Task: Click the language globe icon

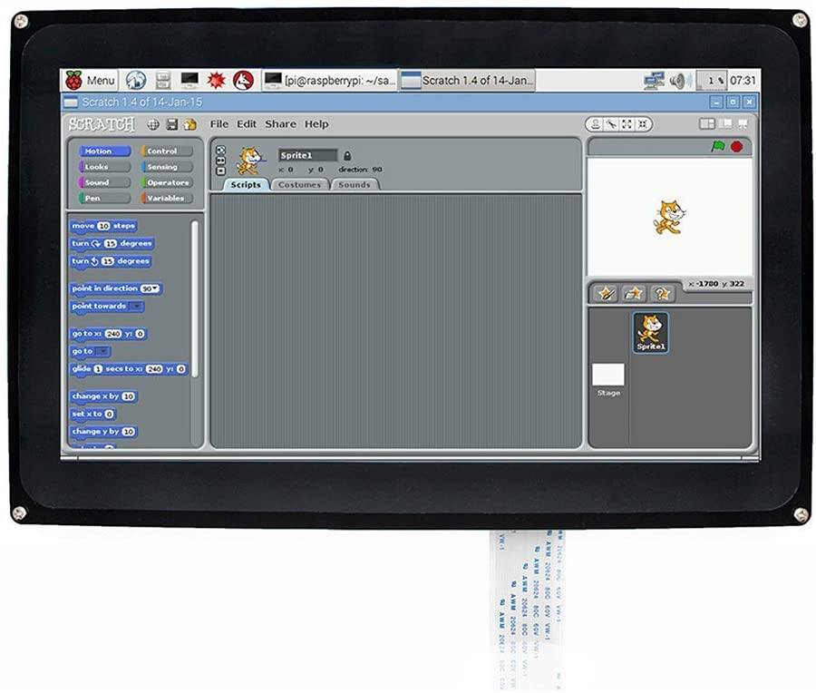Action: 153,124
